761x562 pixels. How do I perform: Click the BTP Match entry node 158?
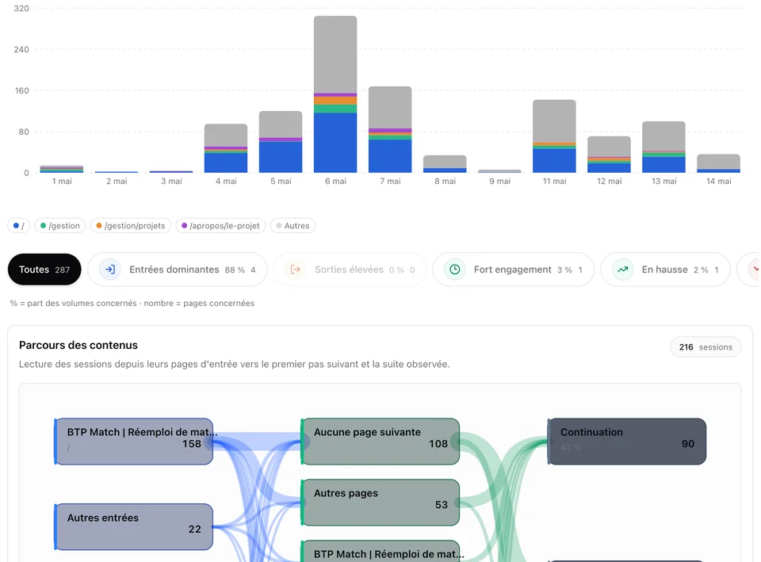(x=134, y=442)
